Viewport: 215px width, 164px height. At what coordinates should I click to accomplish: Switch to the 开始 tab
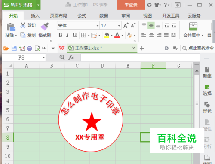tap(13, 15)
